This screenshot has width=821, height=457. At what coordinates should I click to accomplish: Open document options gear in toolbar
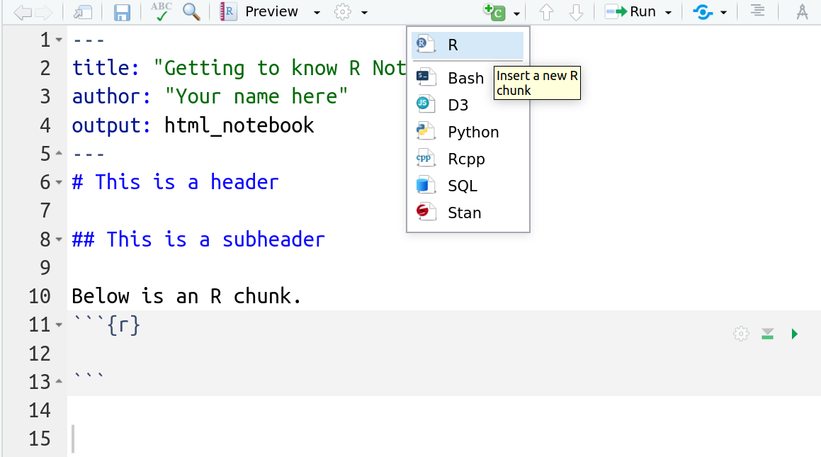(x=342, y=11)
